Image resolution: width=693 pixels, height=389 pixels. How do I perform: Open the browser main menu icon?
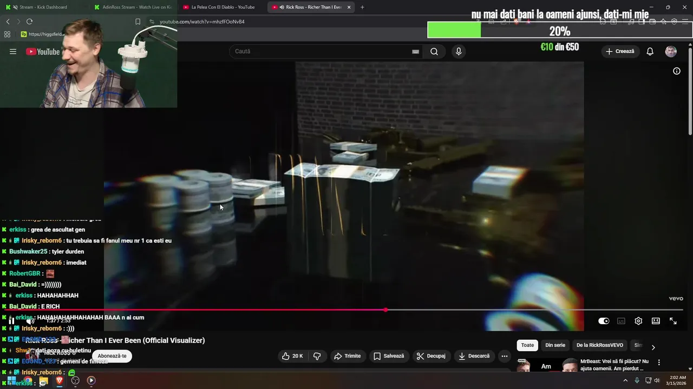[x=685, y=22]
